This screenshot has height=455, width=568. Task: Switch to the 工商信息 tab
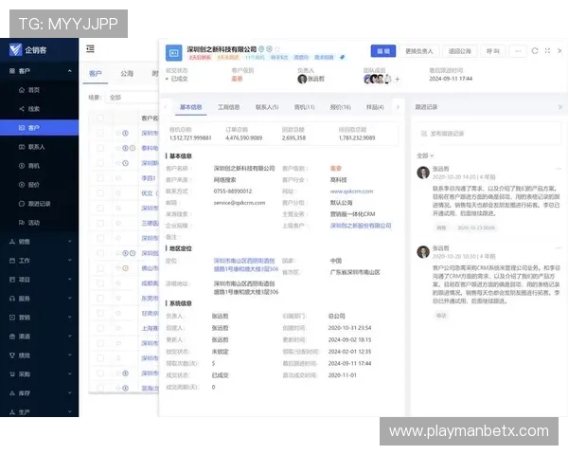[x=228, y=107]
